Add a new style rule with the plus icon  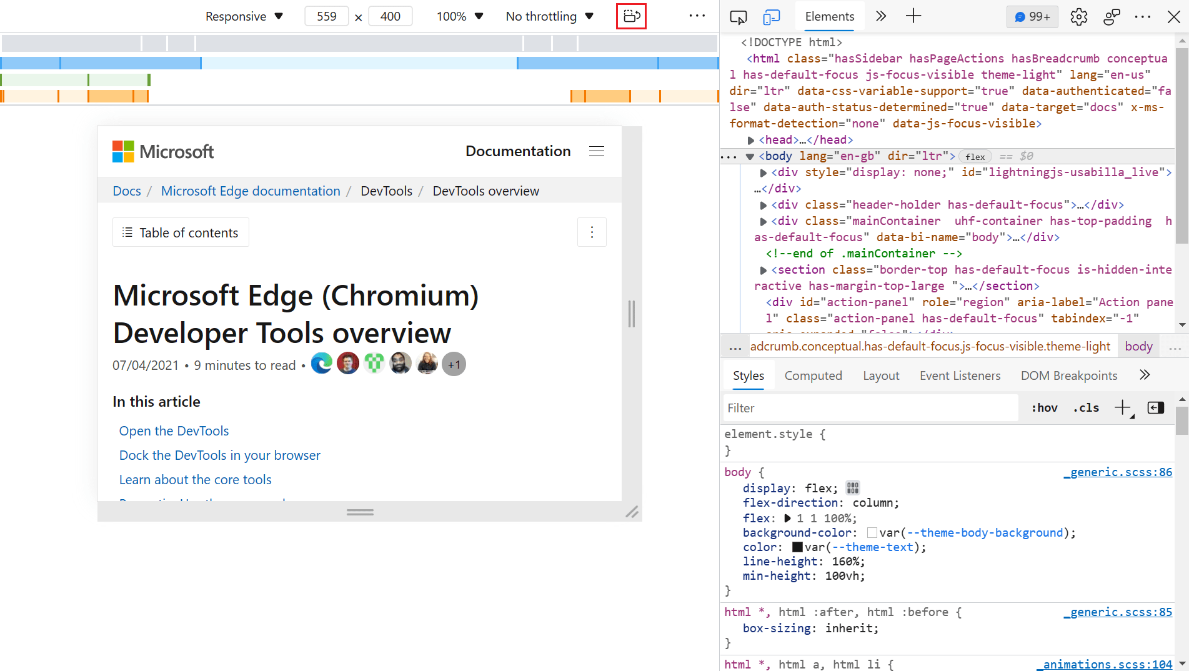coord(1122,407)
